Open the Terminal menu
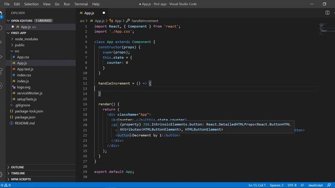 point(81,4)
